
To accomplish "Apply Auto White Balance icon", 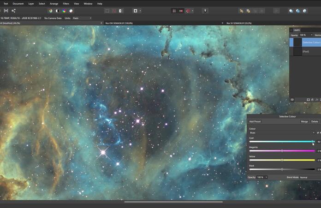I will 71,11.
